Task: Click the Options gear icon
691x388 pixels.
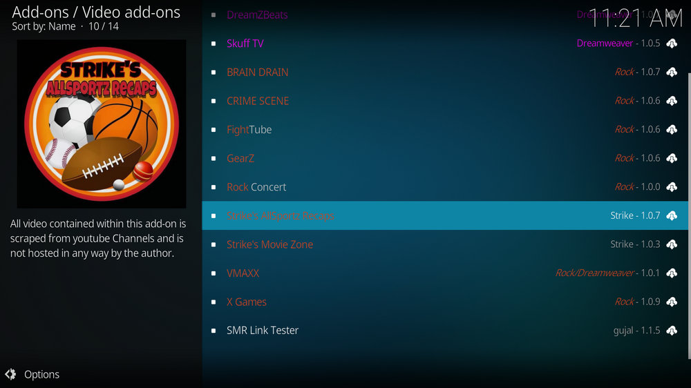Action: (x=10, y=374)
